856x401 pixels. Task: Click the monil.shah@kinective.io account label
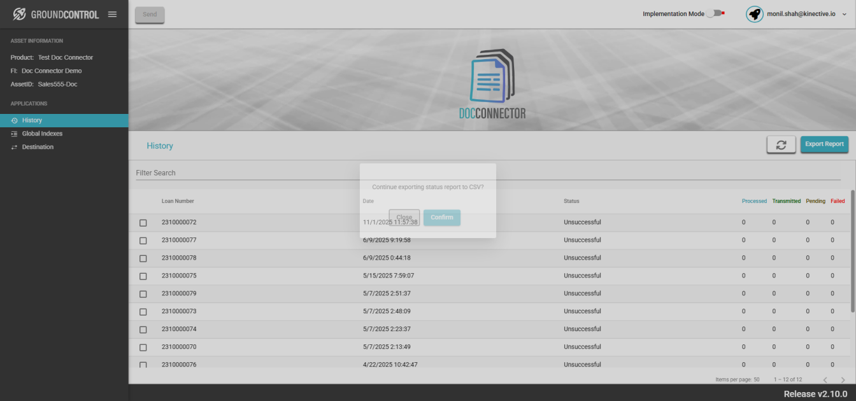[802, 14]
